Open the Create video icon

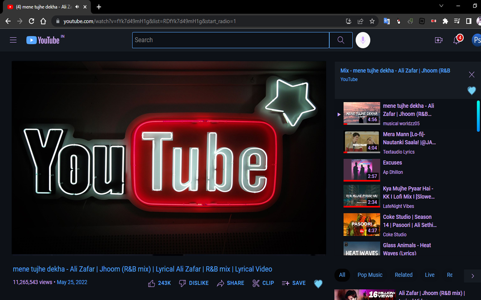point(439,40)
